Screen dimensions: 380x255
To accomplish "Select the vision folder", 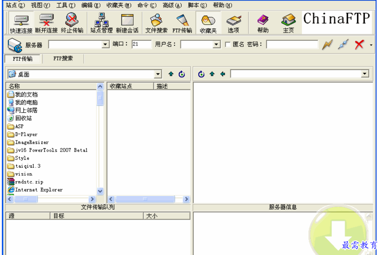I will click(x=20, y=174).
